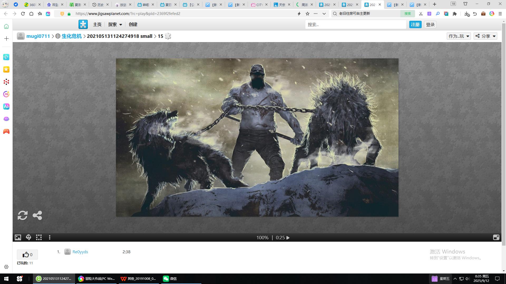Open the purple 译 translate extension icon
This screenshot has height=284, width=506.
(429, 14)
